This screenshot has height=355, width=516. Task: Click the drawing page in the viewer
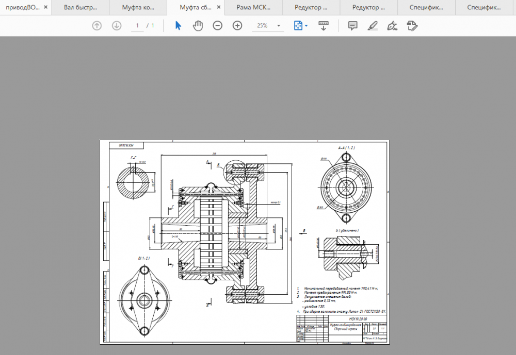pyautogui.click(x=244, y=242)
